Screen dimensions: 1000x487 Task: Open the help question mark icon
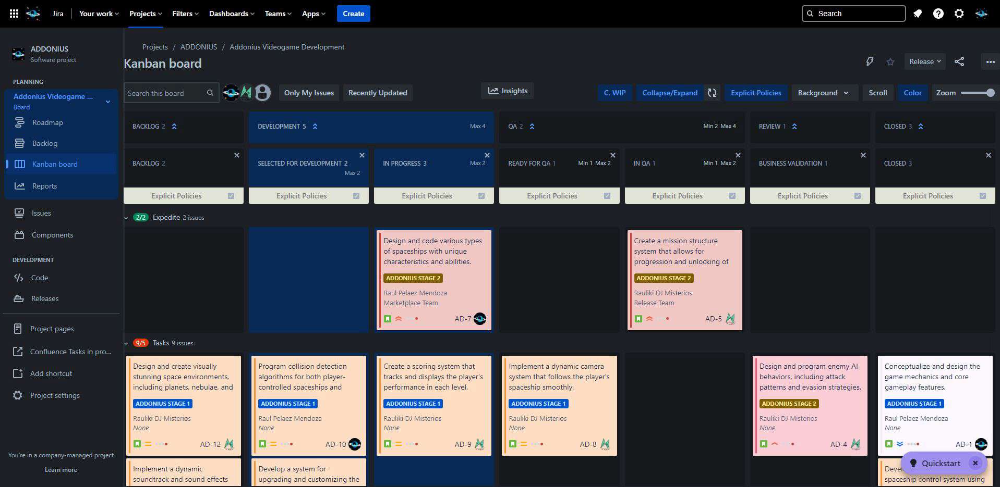coord(938,14)
